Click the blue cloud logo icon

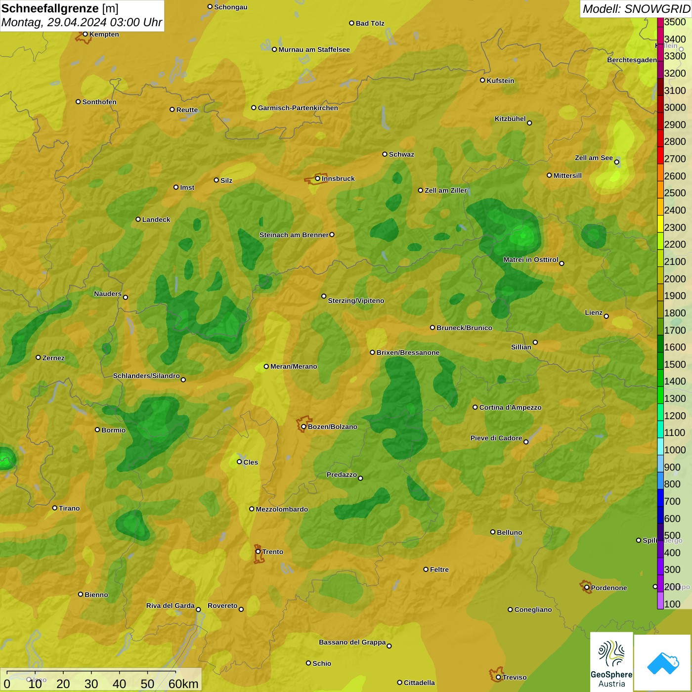(x=663, y=663)
